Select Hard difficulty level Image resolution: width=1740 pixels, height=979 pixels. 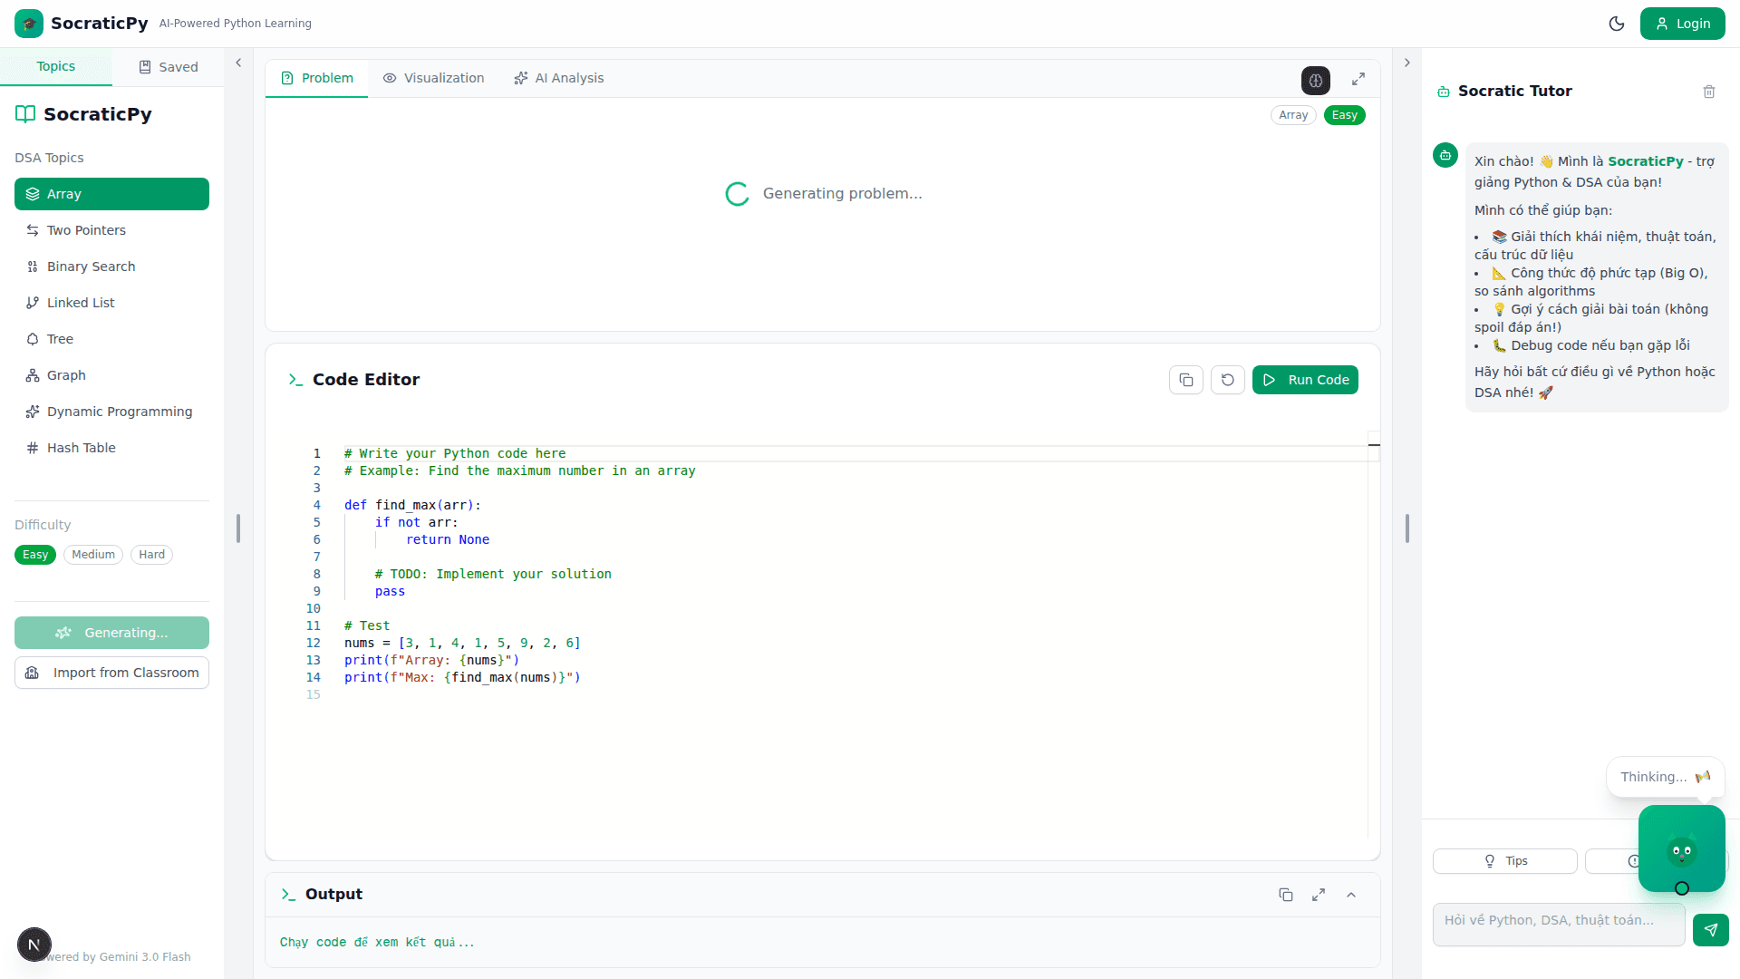[151, 555]
